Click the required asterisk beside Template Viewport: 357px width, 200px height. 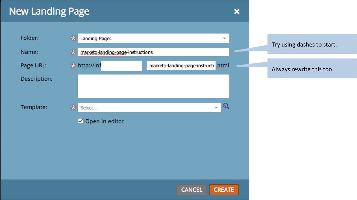click(x=73, y=107)
